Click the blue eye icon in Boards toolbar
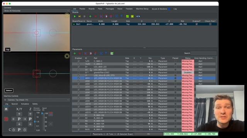 138,16
